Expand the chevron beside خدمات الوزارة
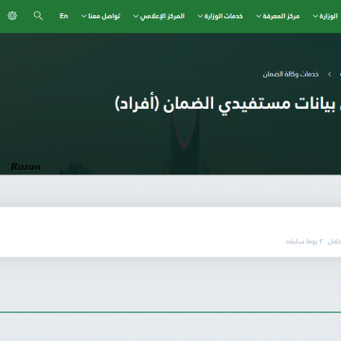341x341 pixels. 200,16
